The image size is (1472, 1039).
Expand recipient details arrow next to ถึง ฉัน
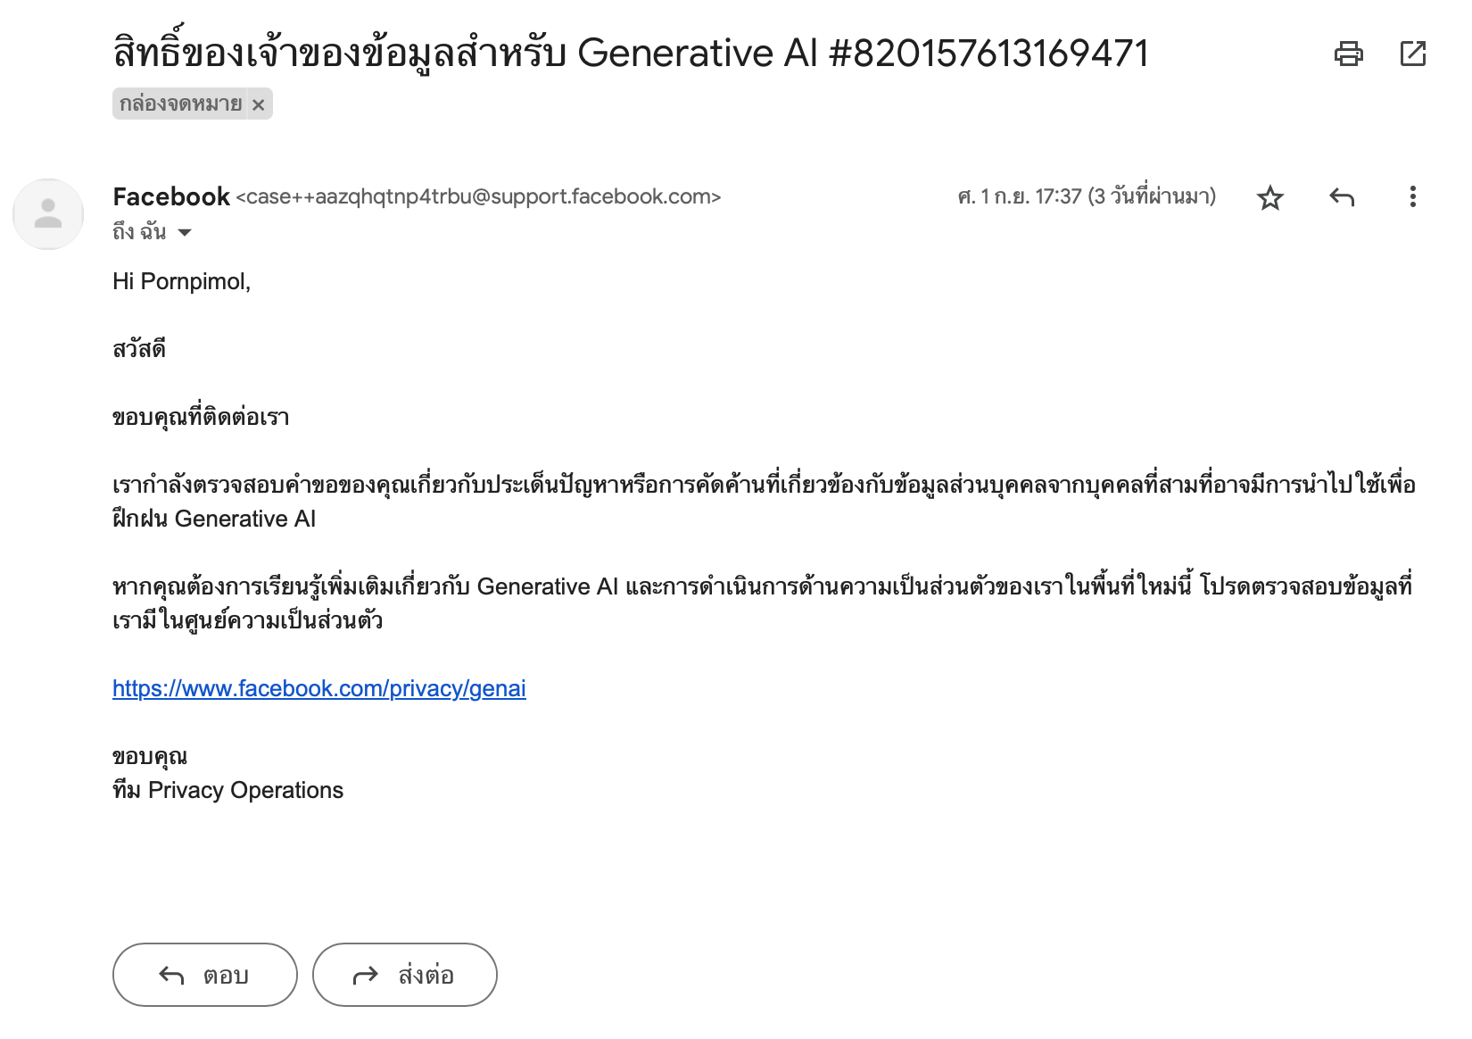186,233
